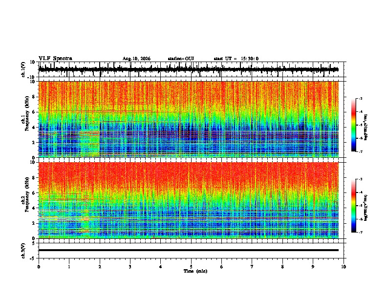Click inside the ch.2 spectrogram panel
387x299 pixels.
pos(188,200)
